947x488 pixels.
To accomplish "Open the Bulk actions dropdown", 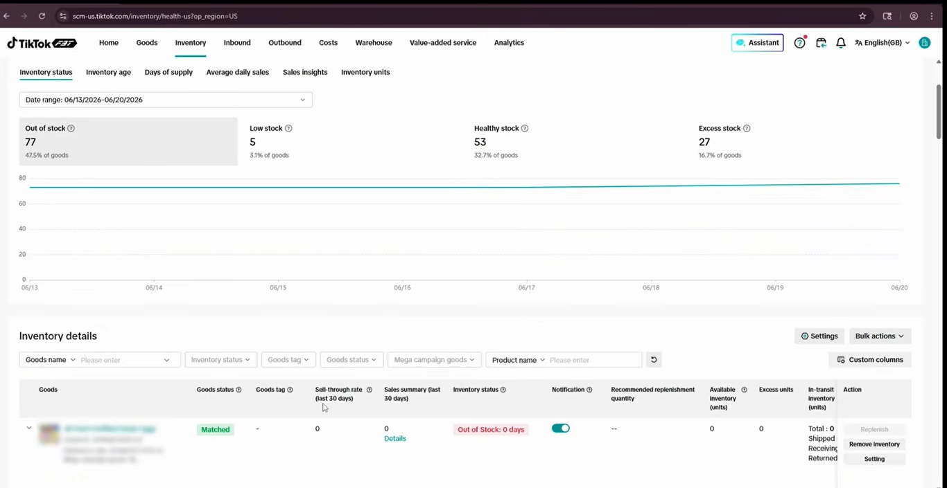I will [x=879, y=336].
